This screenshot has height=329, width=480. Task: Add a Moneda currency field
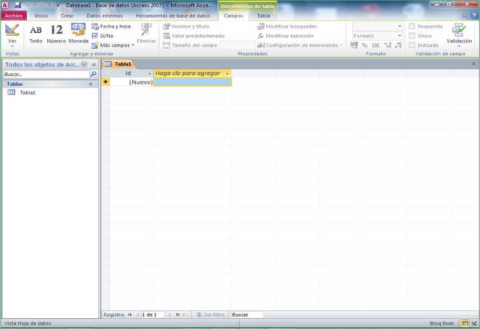(x=78, y=34)
